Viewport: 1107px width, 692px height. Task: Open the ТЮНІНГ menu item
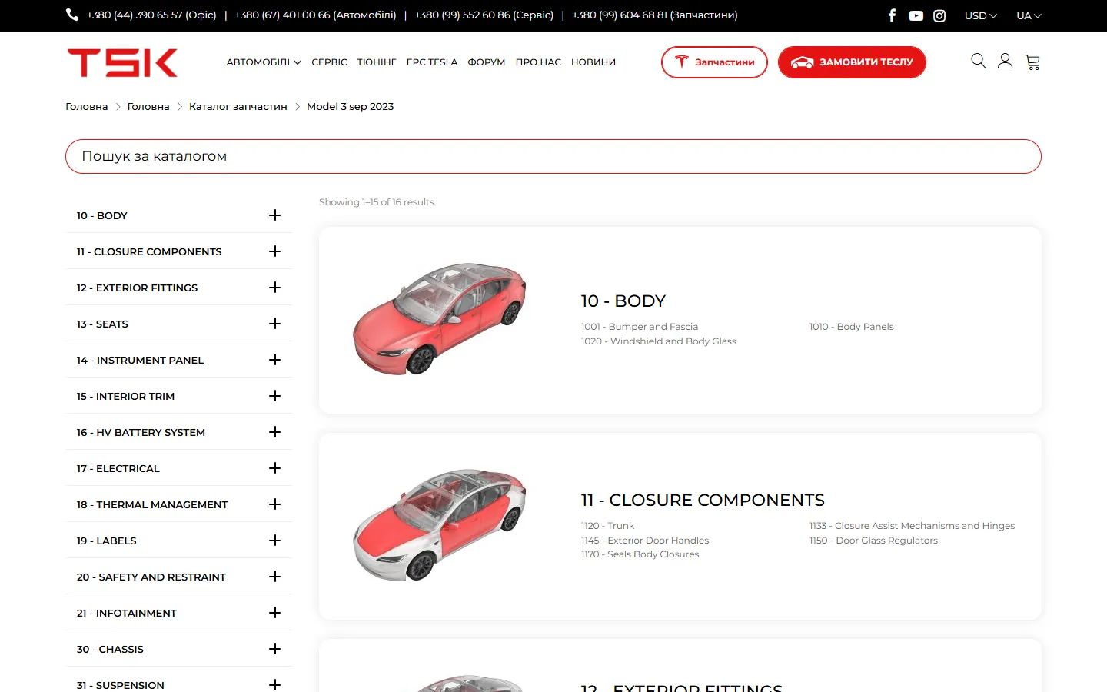pyautogui.click(x=377, y=62)
